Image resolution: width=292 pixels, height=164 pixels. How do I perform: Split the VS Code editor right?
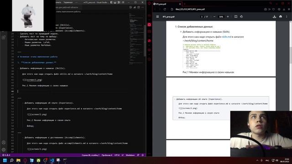(x=139, y=7)
